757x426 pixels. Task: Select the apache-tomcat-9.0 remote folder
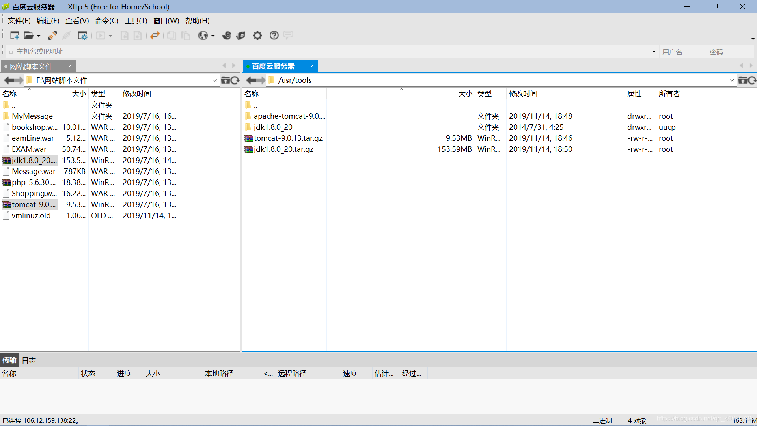[289, 116]
